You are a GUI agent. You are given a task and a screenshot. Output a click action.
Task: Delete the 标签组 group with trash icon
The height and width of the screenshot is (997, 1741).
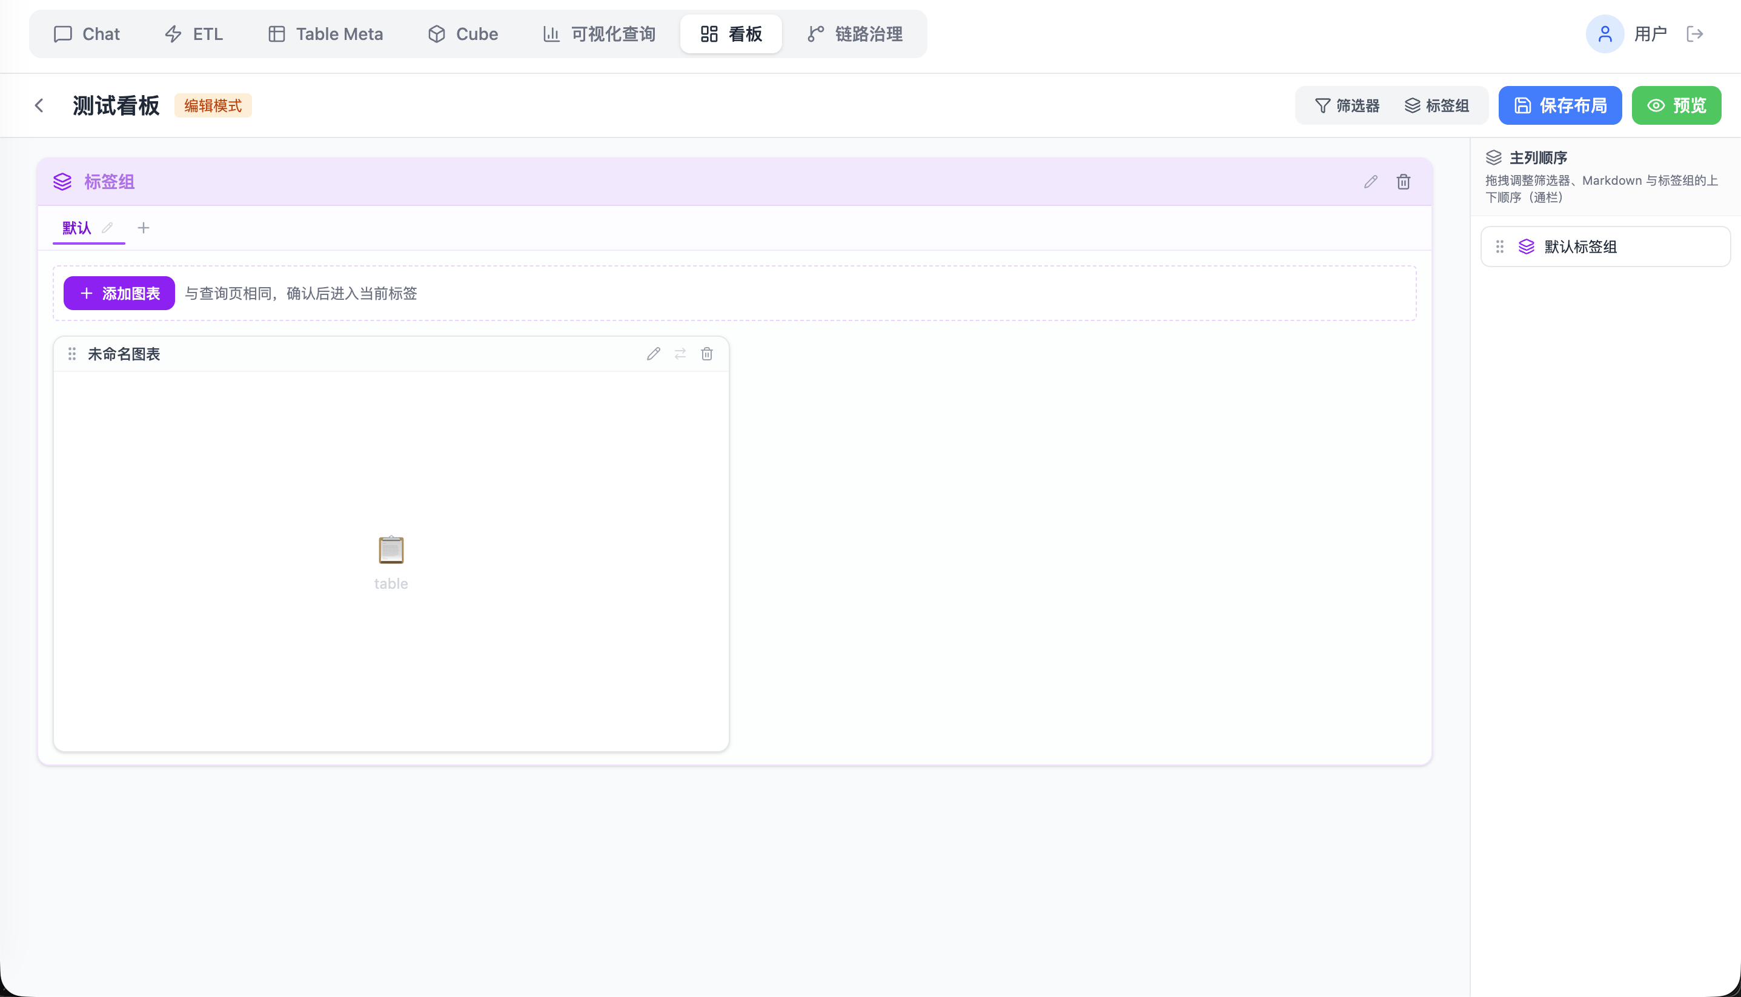point(1404,182)
